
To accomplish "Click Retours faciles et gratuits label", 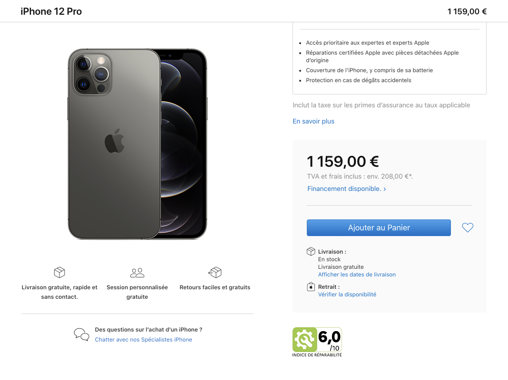I will (215, 287).
